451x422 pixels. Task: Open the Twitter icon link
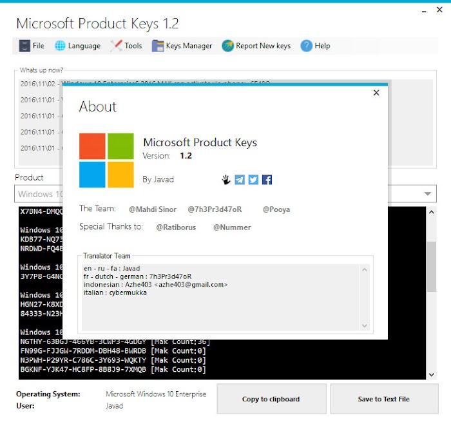coord(253,180)
